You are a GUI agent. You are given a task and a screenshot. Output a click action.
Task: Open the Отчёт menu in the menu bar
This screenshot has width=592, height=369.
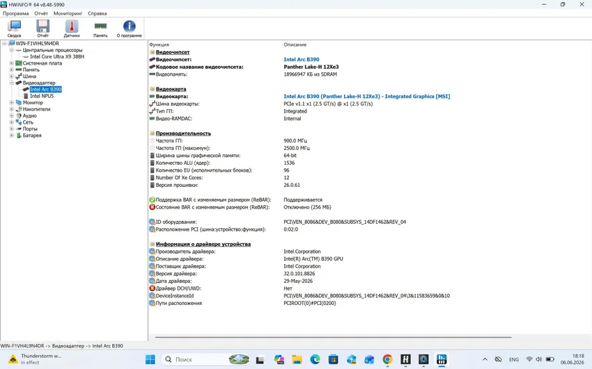41,13
